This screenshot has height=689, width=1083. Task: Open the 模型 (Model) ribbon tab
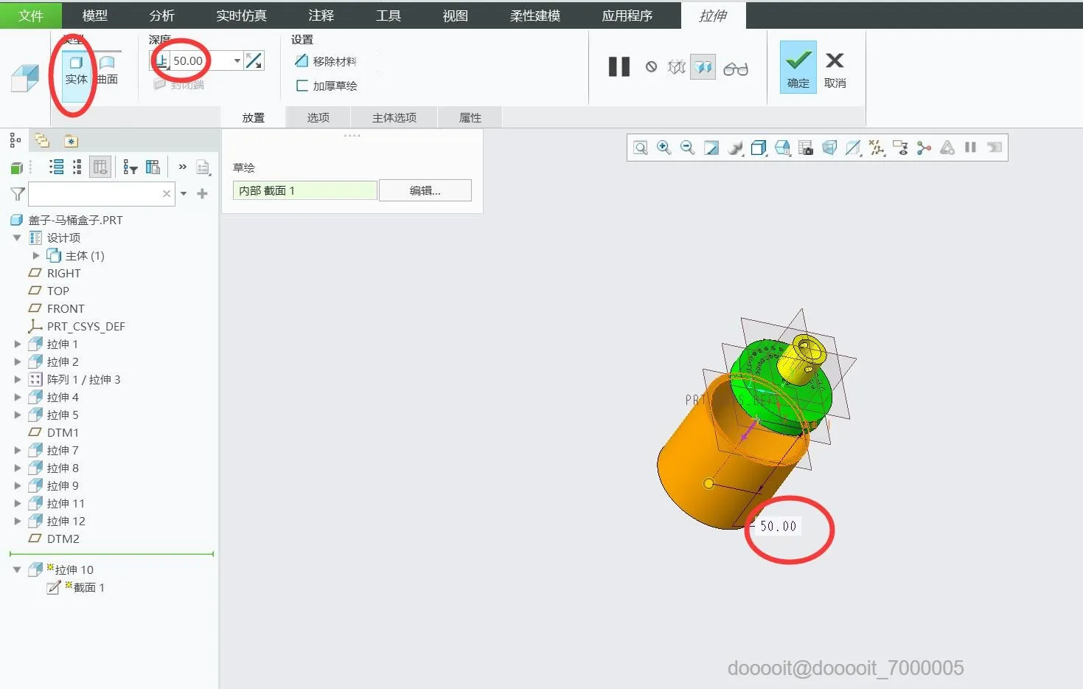click(94, 15)
